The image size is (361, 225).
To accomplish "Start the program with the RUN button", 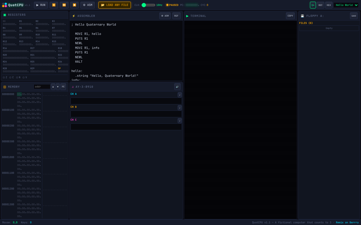I will pyautogui.click(x=41, y=5).
